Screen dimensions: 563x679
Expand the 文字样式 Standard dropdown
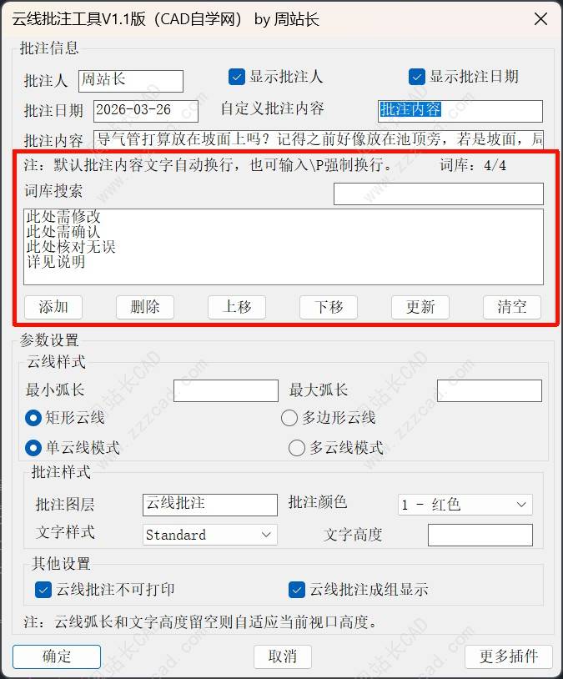[209, 535]
